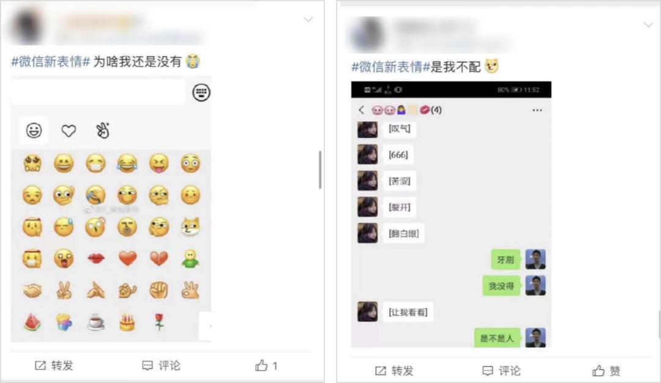This screenshot has height=383, width=661.
Task: Click 评论 on the right post
Action: click(x=501, y=371)
